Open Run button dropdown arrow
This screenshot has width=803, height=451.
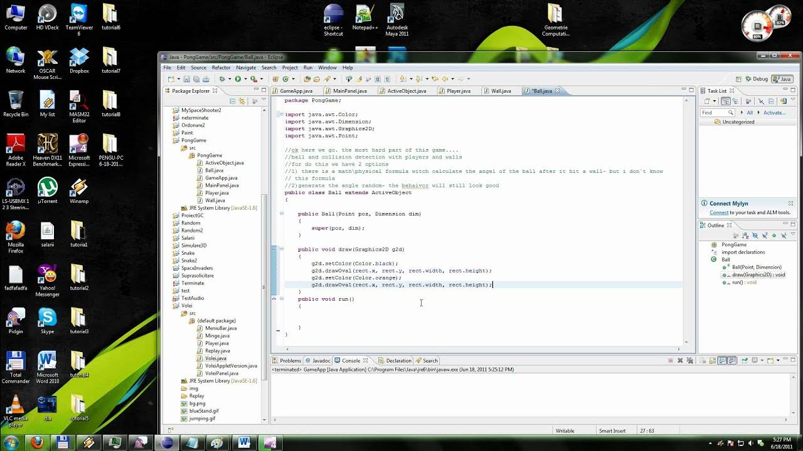point(245,79)
